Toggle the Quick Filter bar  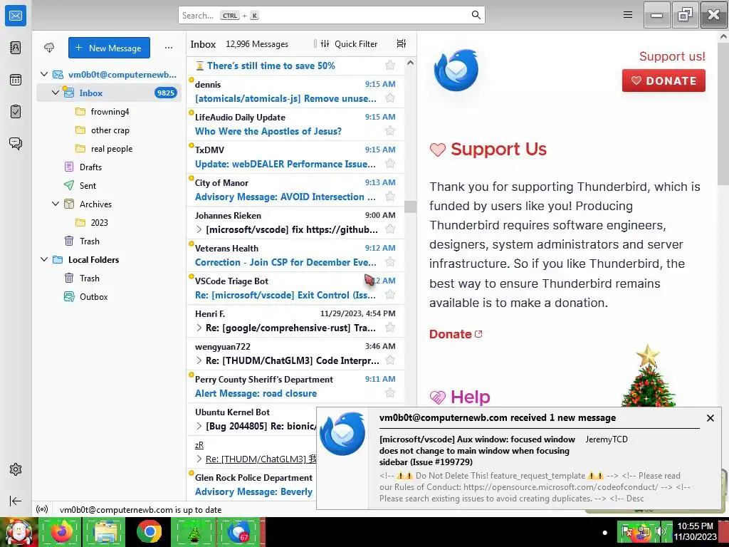[349, 43]
